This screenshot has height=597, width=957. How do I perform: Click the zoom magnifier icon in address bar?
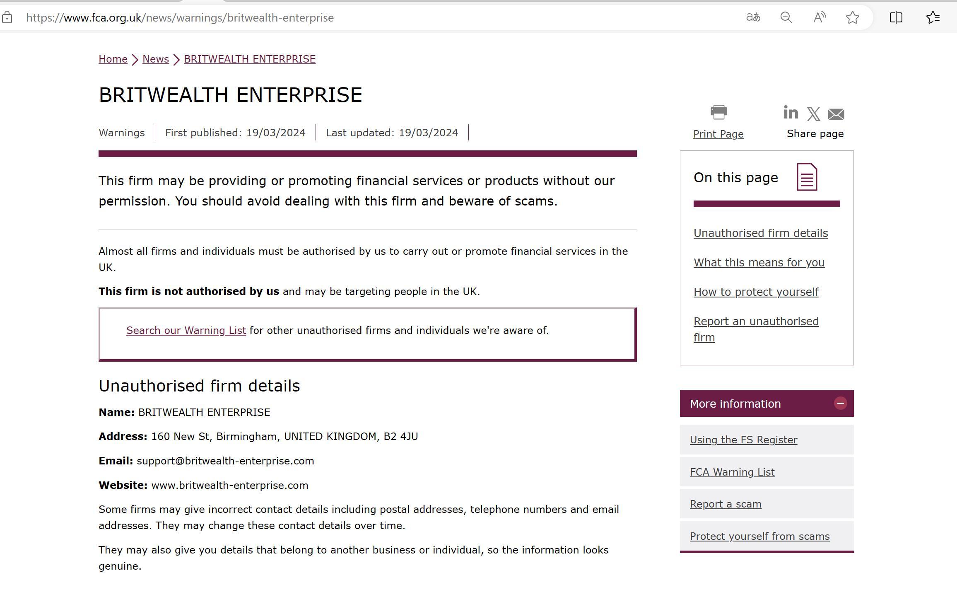pos(786,17)
